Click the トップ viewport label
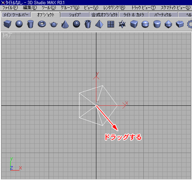Image resolution: width=192 pixels, height=180 pixels. pyautogui.click(x=7, y=35)
